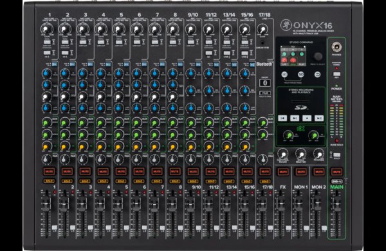The width and height of the screenshot is (386, 251).
Task: Solo channel 2 with its SOLO button
Action: 67,181
